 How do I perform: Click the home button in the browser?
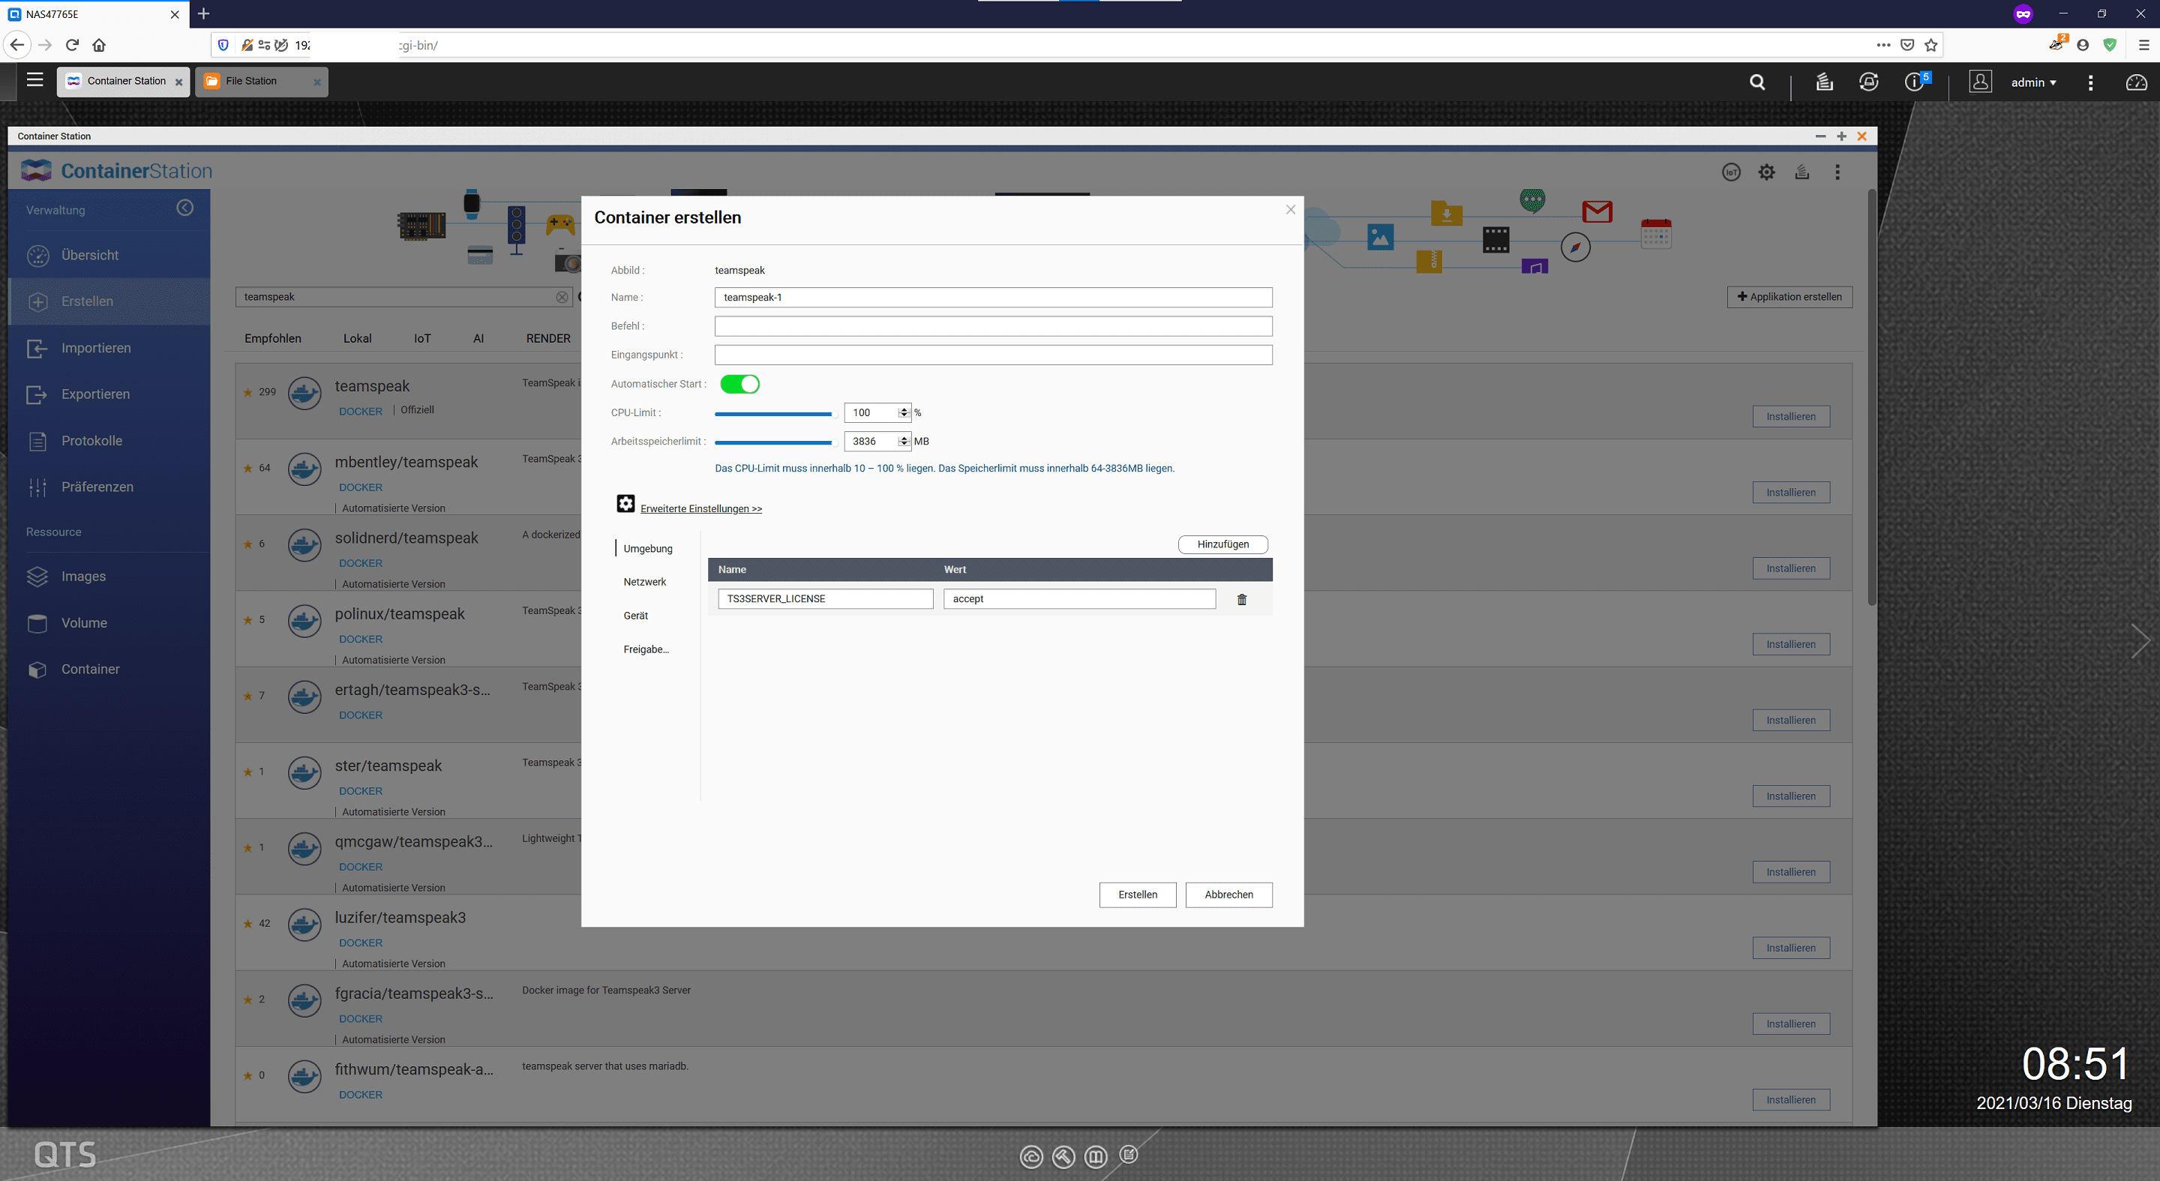click(x=99, y=45)
